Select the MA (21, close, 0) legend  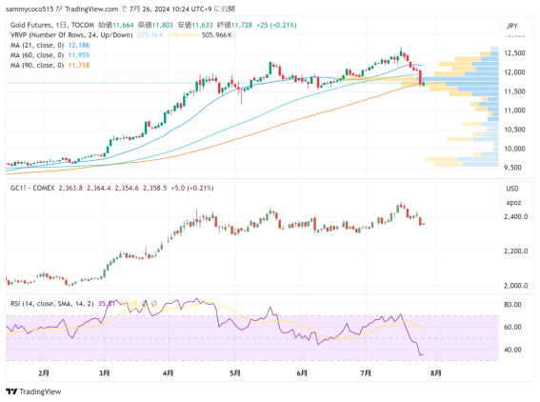point(37,45)
